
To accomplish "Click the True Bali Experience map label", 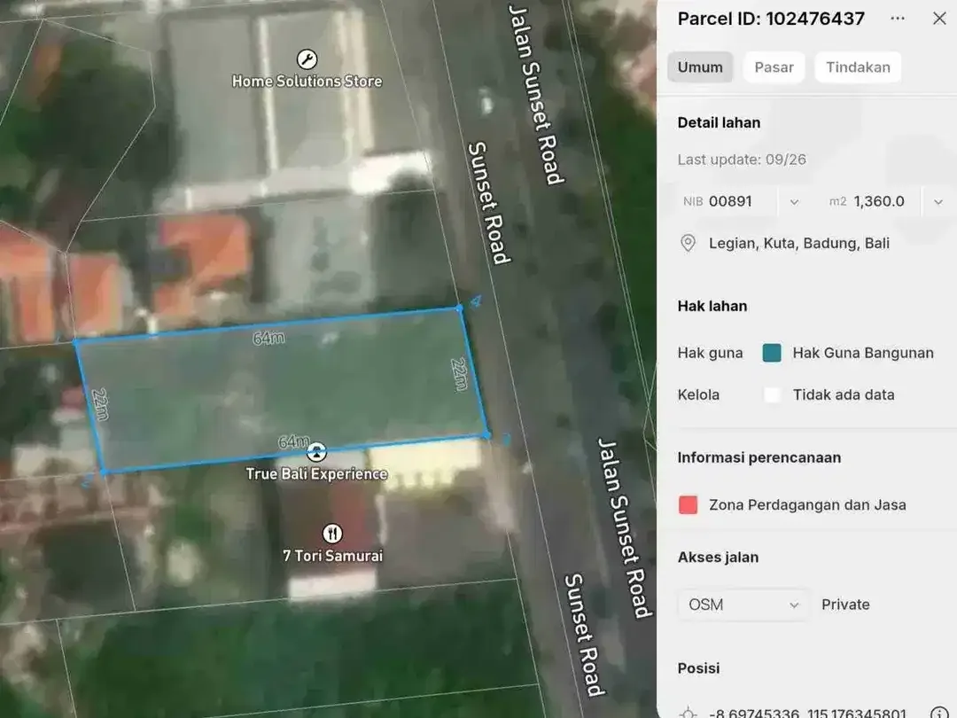I will (316, 473).
